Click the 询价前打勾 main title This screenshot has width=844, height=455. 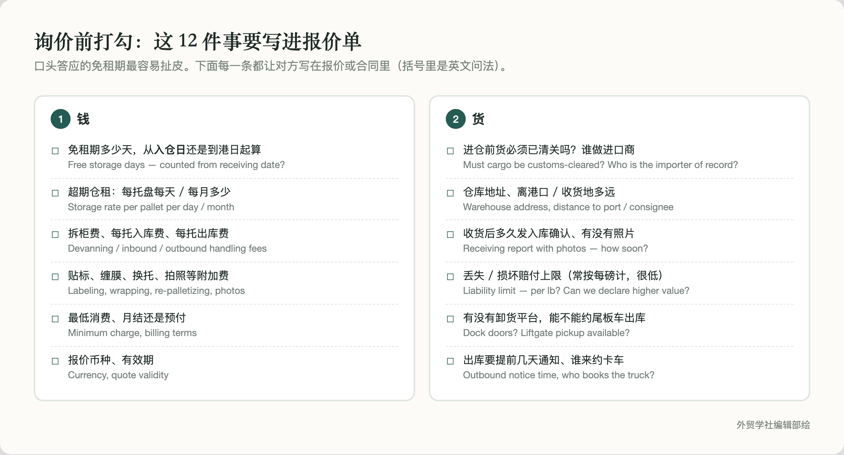coord(198,41)
